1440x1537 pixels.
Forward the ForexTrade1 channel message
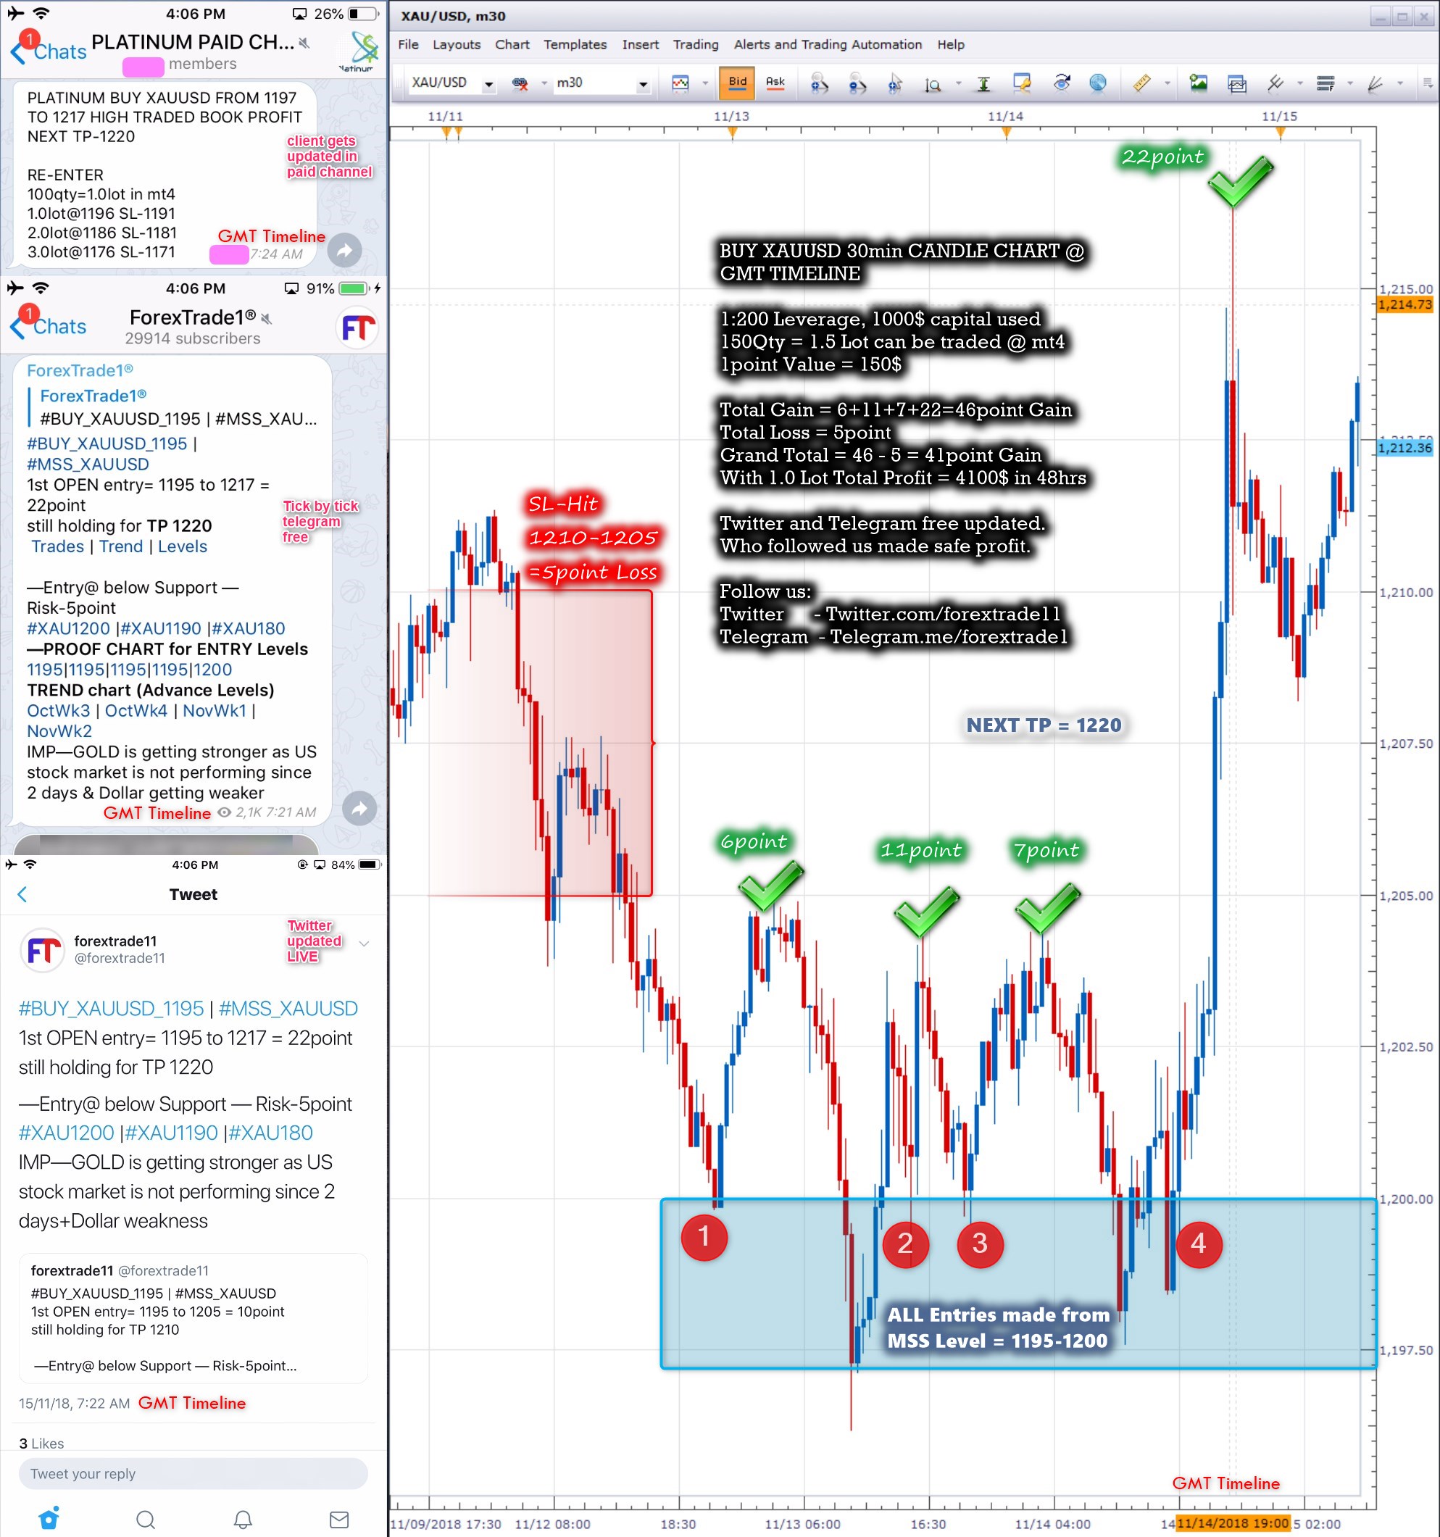pyautogui.click(x=359, y=809)
